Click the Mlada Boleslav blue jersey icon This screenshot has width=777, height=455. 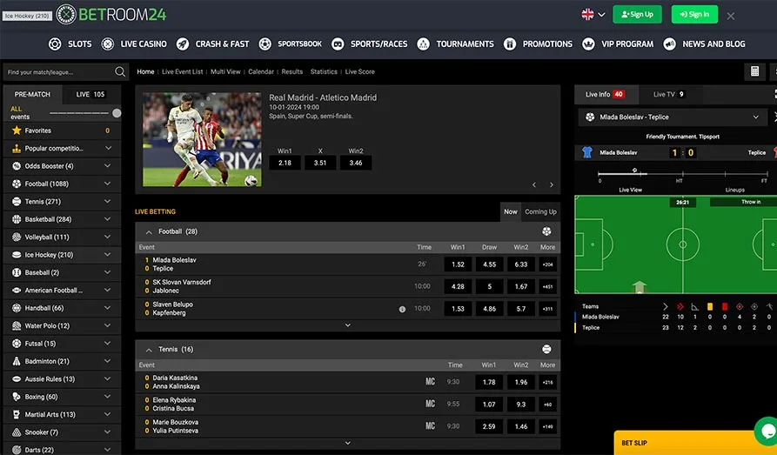(x=587, y=152)
